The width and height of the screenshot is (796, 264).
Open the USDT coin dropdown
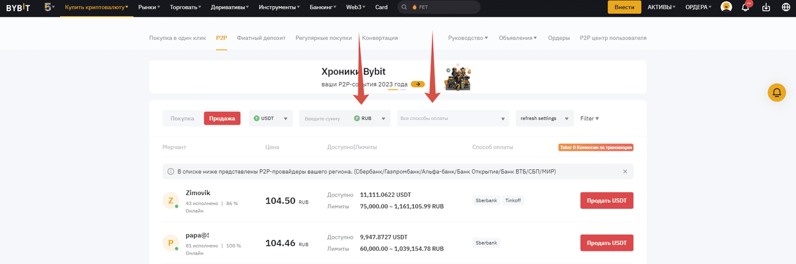[x=271, y=119]
